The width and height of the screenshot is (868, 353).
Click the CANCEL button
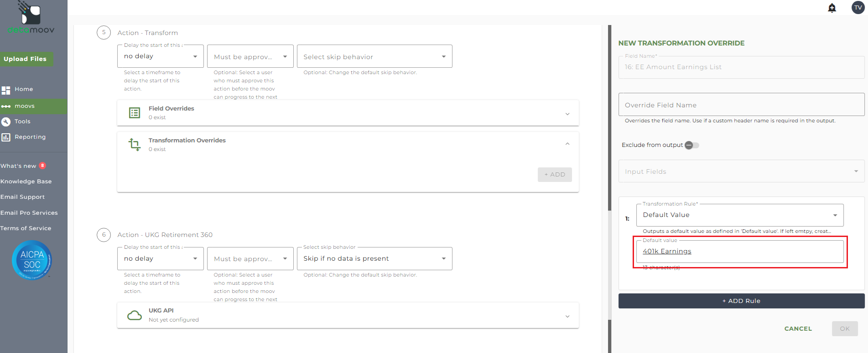pyautogui.click(x=798, y=329)
